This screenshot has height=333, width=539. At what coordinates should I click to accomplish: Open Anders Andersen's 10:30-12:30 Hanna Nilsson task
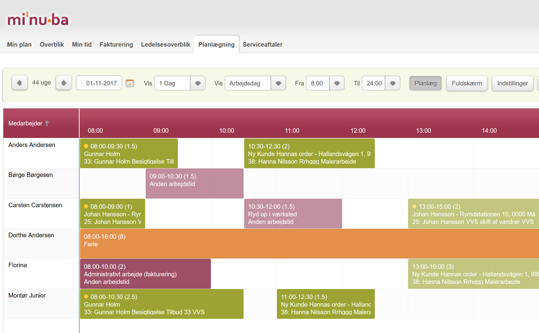[309, 153]
